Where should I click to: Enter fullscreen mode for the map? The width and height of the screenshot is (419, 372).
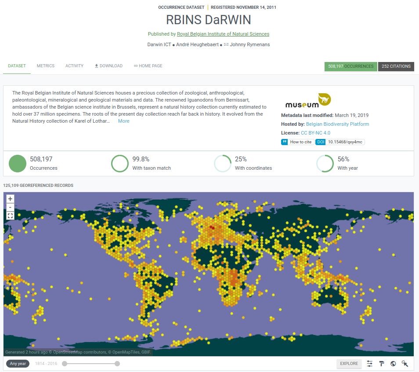tap(11, 215)
